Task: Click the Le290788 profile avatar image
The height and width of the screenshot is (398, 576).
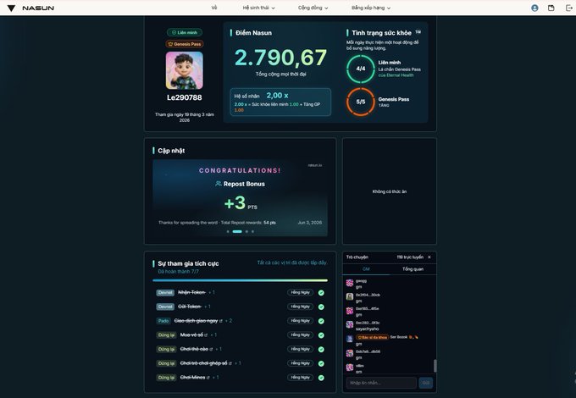Action: point(185,70)
